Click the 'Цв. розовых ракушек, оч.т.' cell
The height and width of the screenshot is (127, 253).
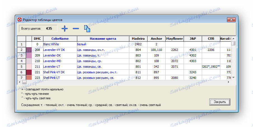(x=103, y=72)
